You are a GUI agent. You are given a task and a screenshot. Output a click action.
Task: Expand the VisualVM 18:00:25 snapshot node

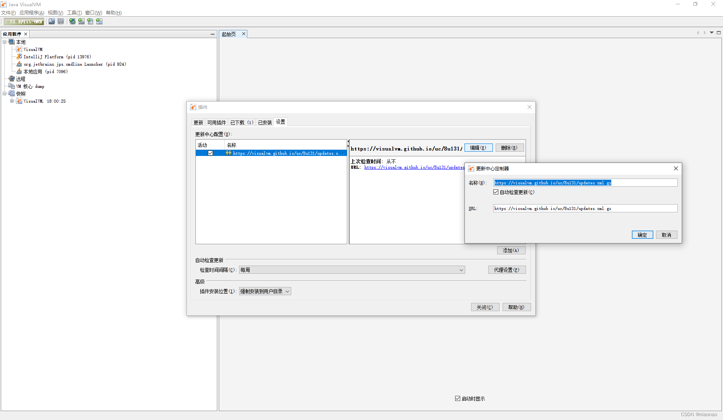pos(12,101)
